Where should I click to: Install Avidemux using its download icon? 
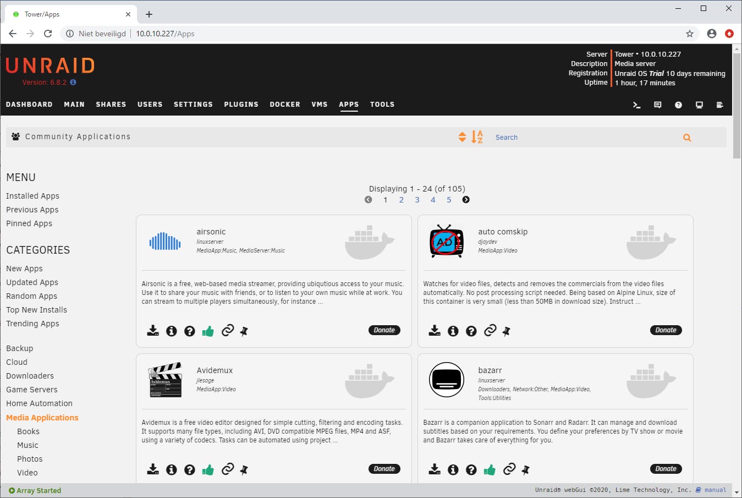click(x=153, y=469)
